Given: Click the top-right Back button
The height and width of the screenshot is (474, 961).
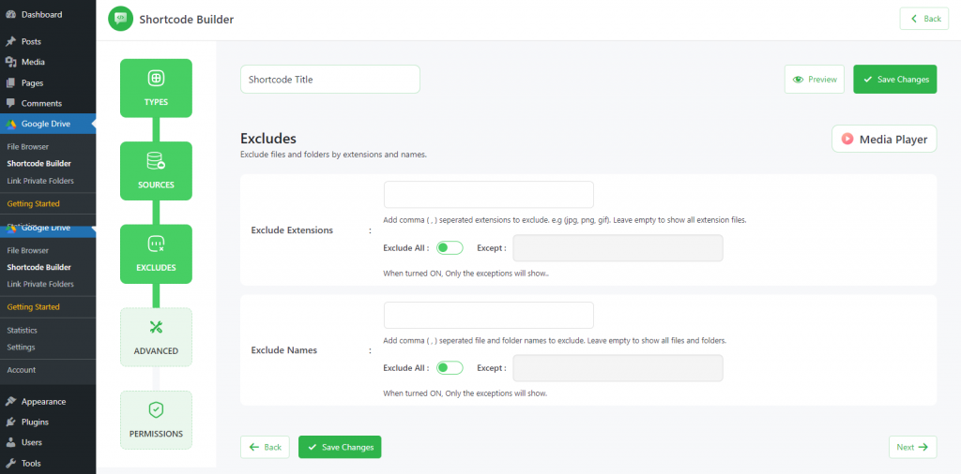Looking at the screenshot, I should pos(924,19).
